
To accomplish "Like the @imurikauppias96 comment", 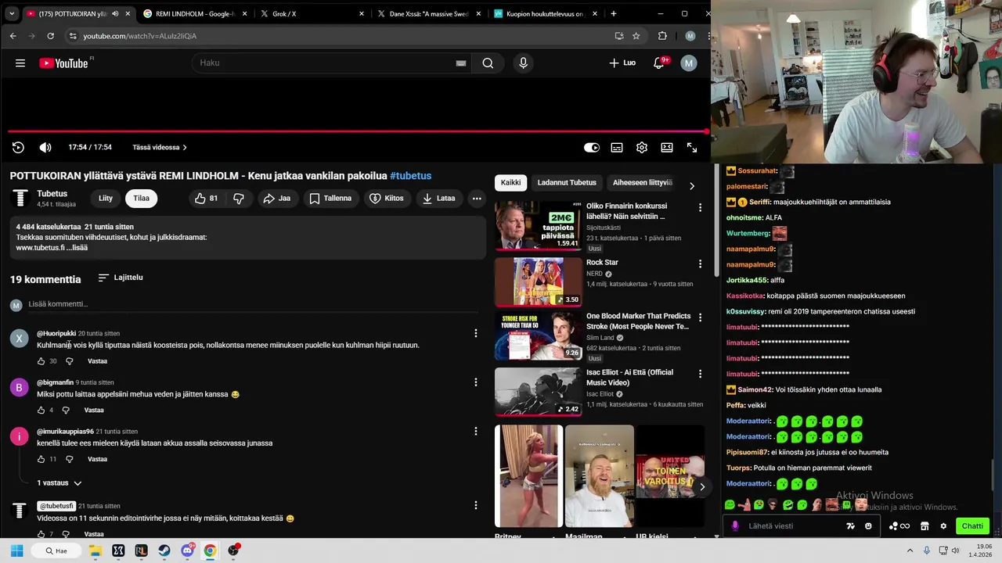I will [41, 459].
